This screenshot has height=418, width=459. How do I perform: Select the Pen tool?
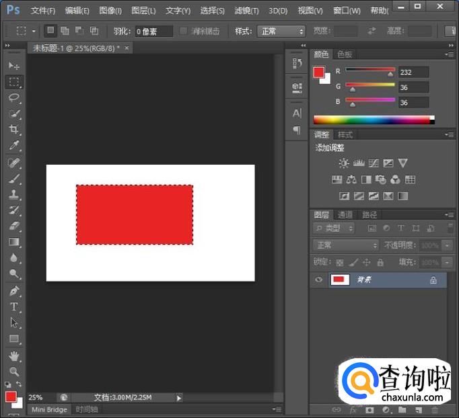pyautogui.click(x=13, y=291)
